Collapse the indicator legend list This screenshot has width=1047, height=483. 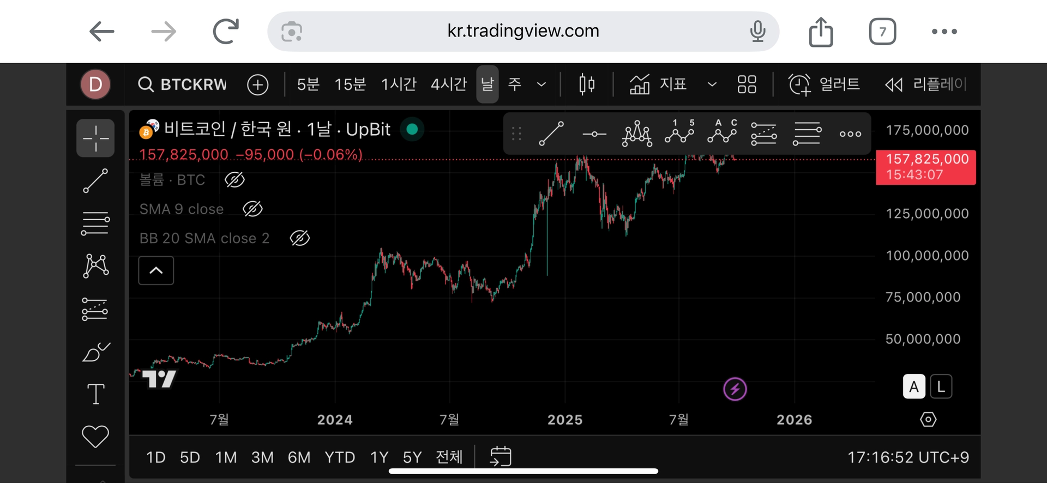pyautogui.click(x=156, y=270)
